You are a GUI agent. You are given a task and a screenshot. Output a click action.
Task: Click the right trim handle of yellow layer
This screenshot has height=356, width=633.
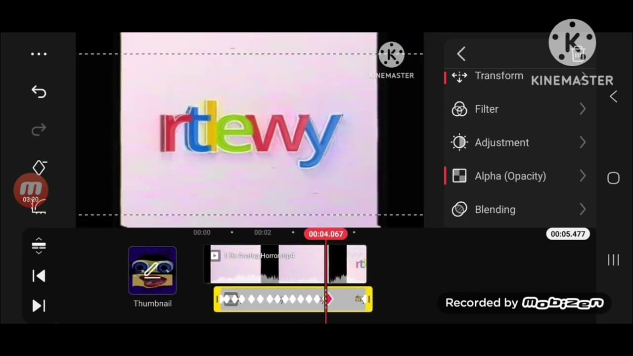pos(369,299)
